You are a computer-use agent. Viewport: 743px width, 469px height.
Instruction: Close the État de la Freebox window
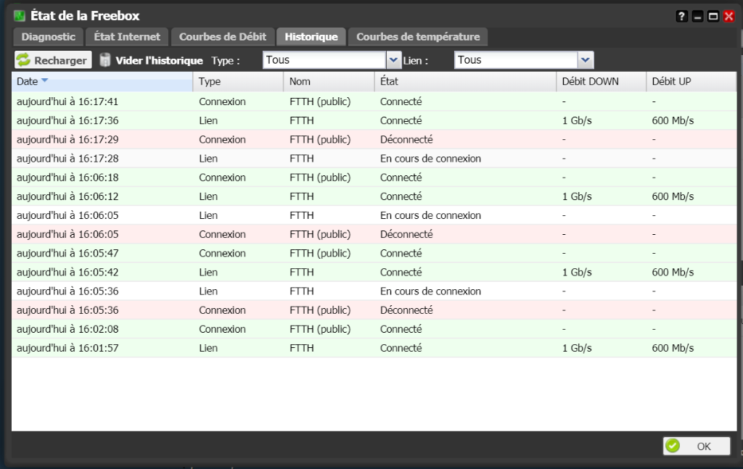coord(728,16)
